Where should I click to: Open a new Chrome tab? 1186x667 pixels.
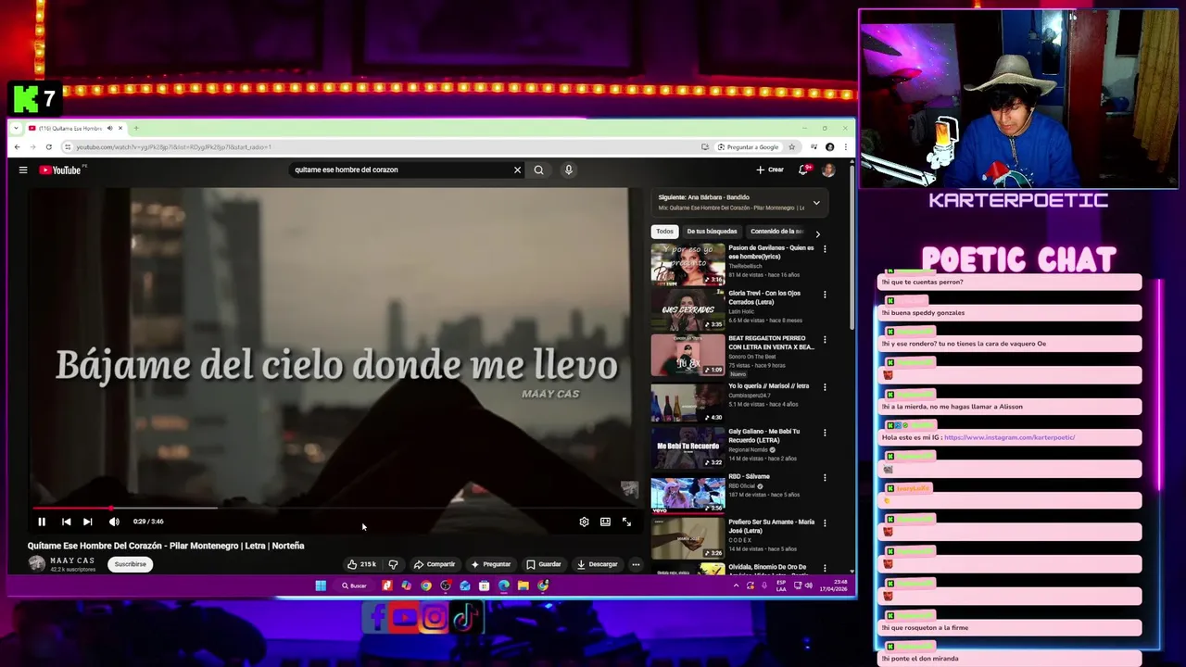click(x=135, y=128)
